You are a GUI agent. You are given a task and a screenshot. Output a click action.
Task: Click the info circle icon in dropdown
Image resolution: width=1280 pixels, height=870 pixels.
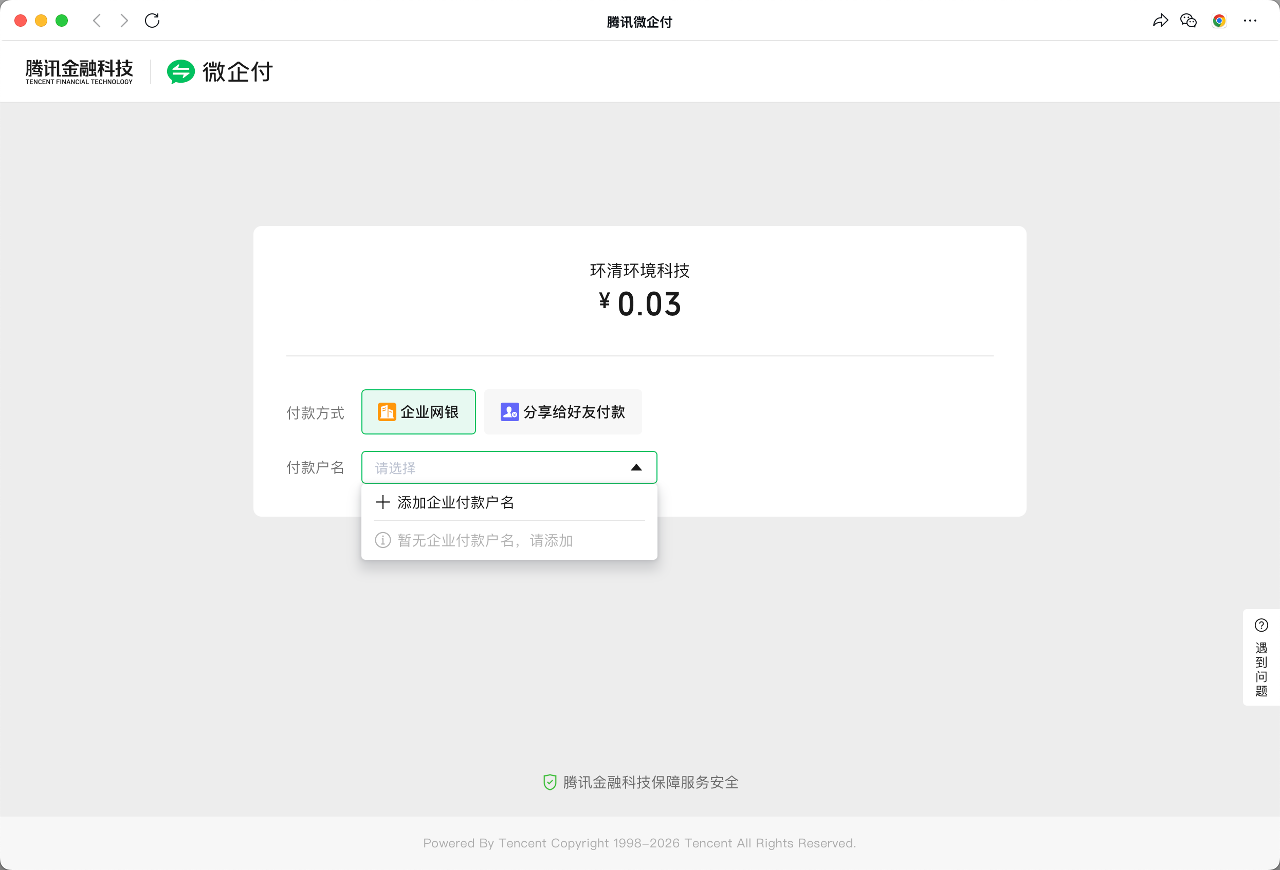(x=383, y=540)
